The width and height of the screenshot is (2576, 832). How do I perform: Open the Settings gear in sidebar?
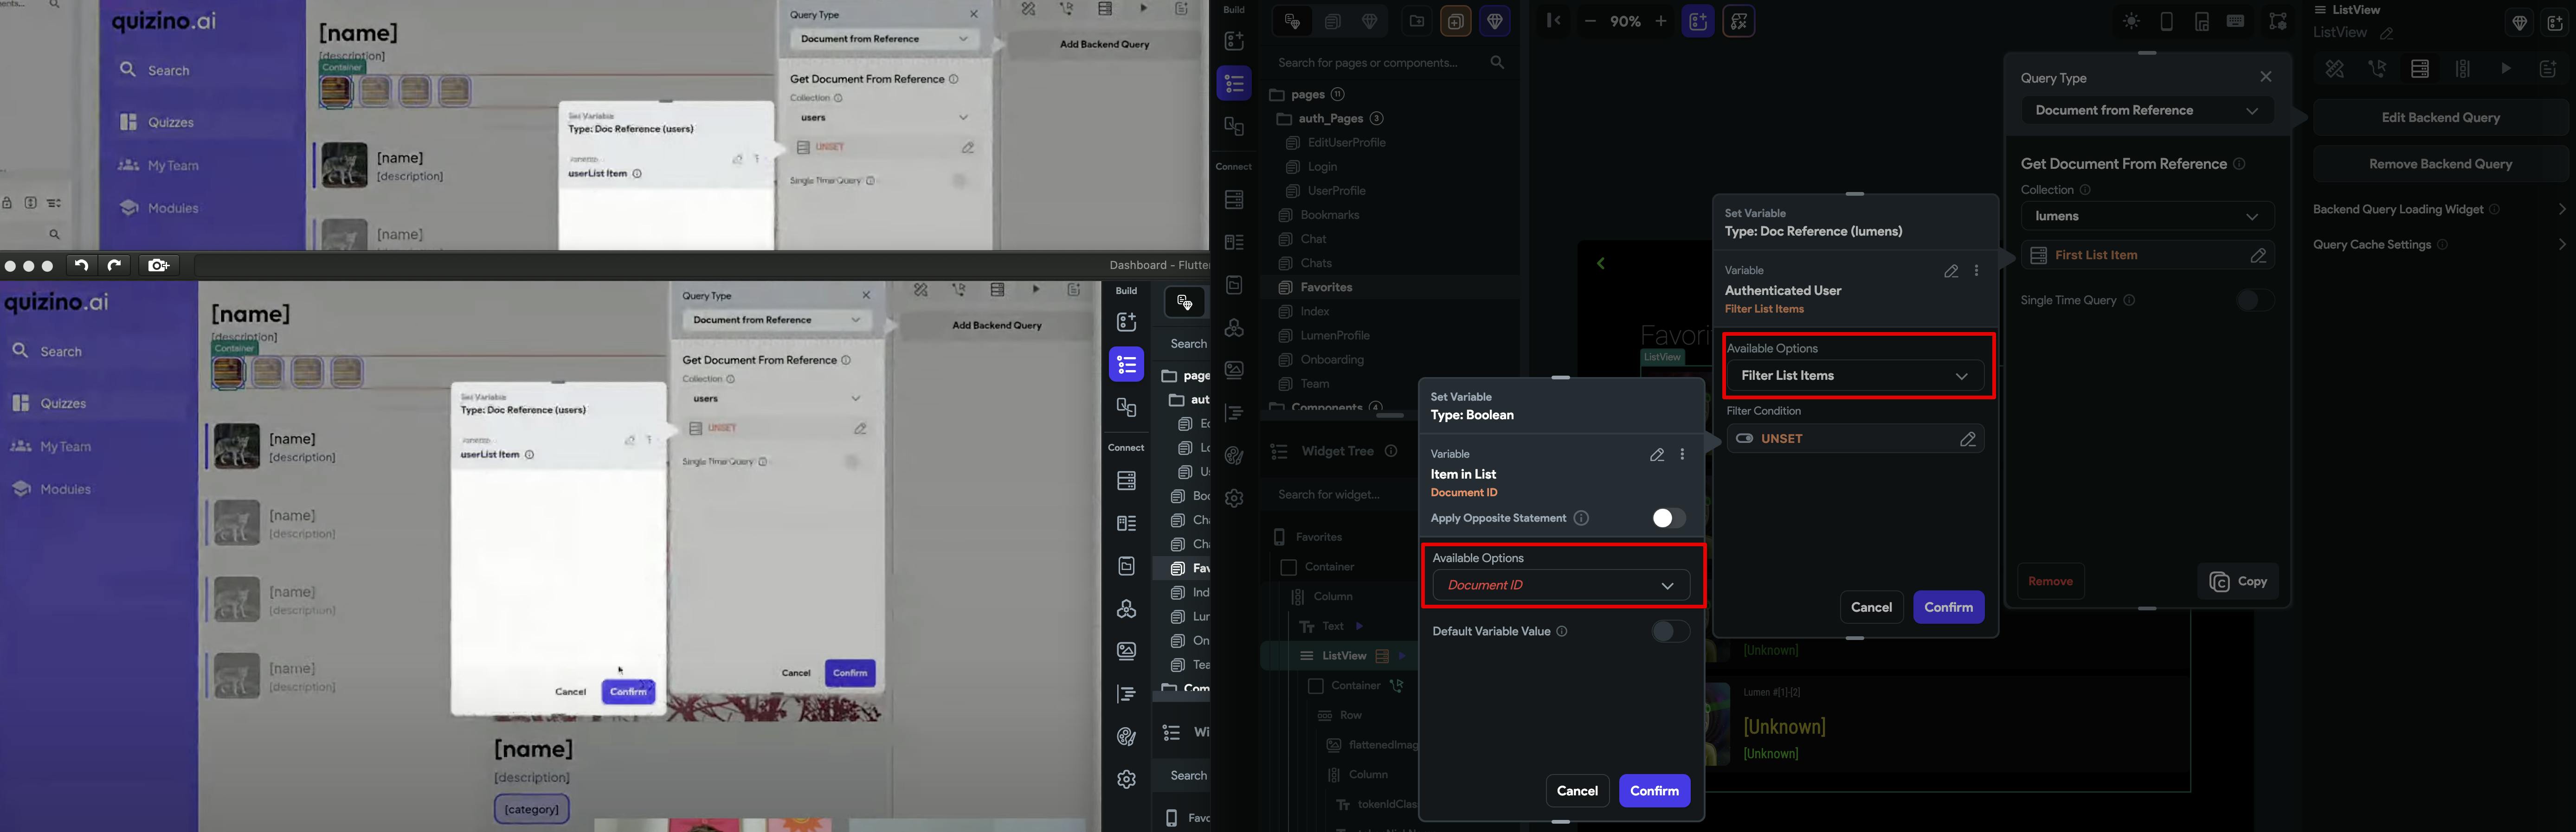click(x=1234, y=498)
